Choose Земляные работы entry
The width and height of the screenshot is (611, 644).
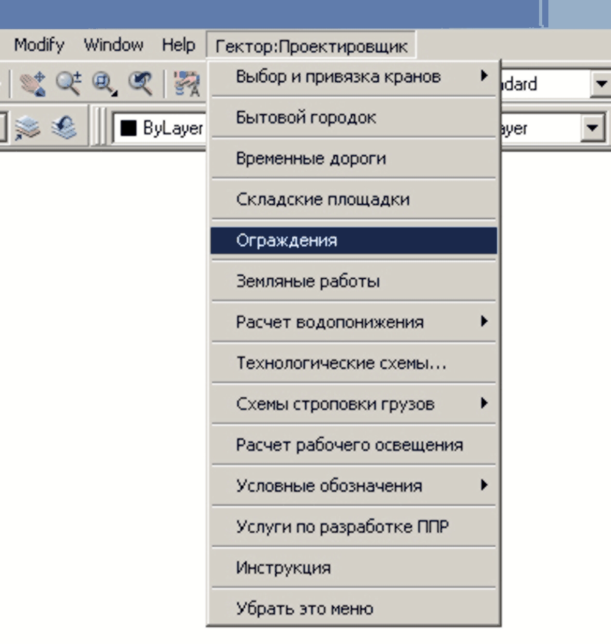pyautogui.click(x=354, y=281)
